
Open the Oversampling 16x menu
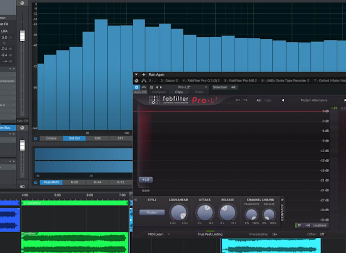tap(275, 234)
